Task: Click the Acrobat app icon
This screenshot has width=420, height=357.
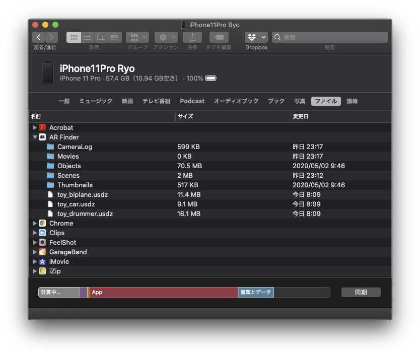Action: 42,127
